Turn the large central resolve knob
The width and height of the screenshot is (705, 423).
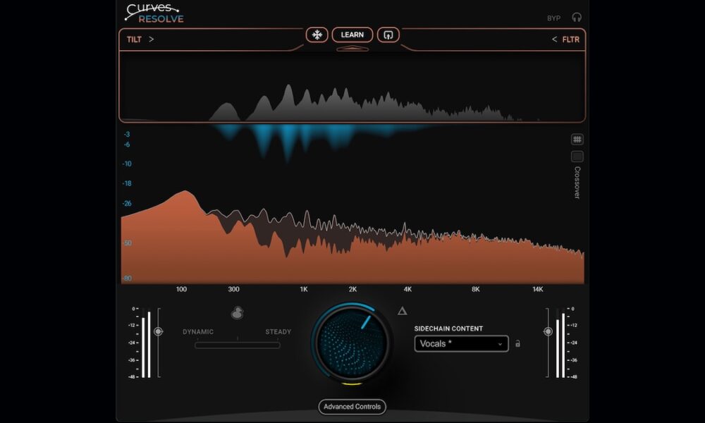[352, 345]
